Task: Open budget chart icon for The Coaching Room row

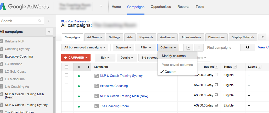Action: coord(216,105)
